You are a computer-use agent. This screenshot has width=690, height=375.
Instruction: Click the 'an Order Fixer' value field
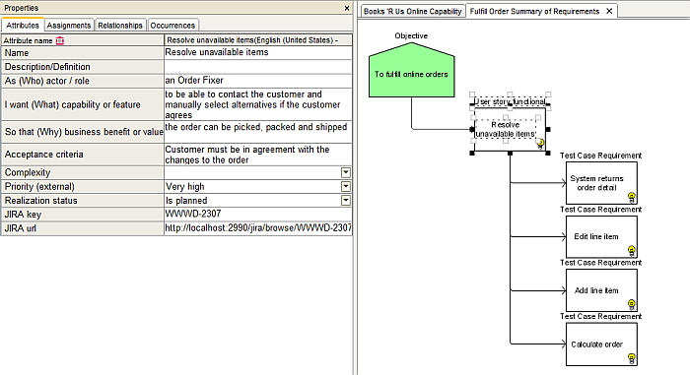pos(258,81)
